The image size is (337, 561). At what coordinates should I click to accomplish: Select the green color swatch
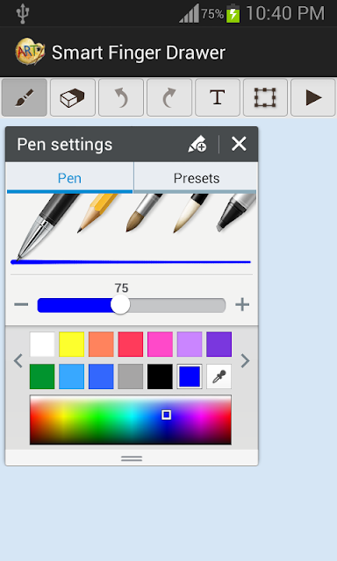coord(42,376)
